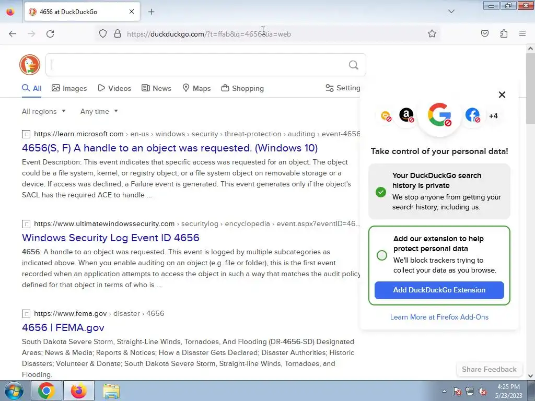Screen dimensions: 535x401
Task: Open a new tab with plus
Action: point(151,12)
